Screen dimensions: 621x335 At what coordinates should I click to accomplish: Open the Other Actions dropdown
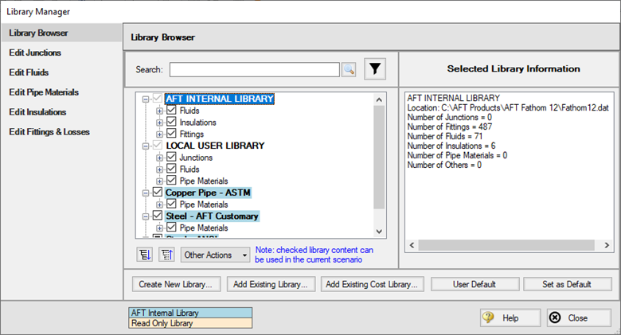(216, 255)
